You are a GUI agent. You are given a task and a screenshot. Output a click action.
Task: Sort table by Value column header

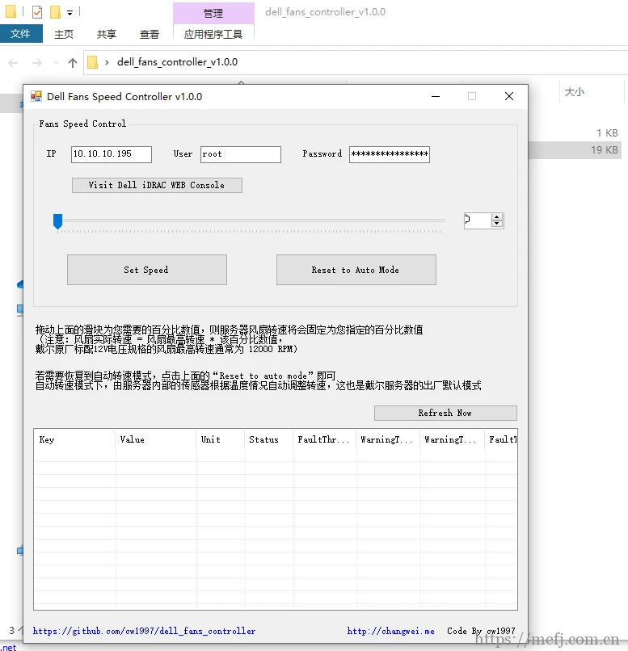[x=156, y=439]
